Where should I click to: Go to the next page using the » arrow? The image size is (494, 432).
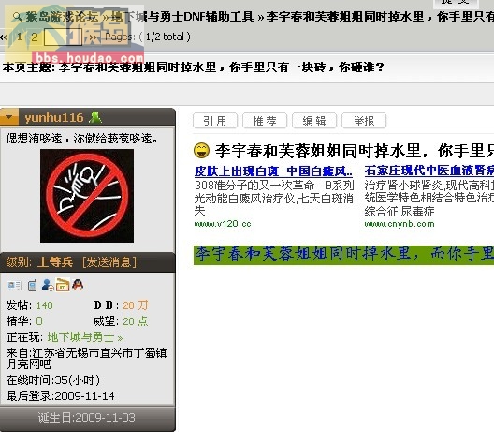[93, 37]
